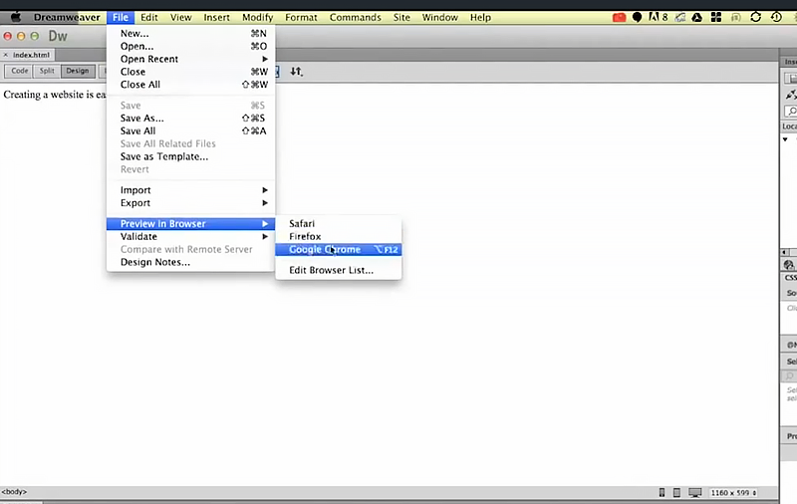Open the window size 1160 x 599 dropdown

[733, 492]
